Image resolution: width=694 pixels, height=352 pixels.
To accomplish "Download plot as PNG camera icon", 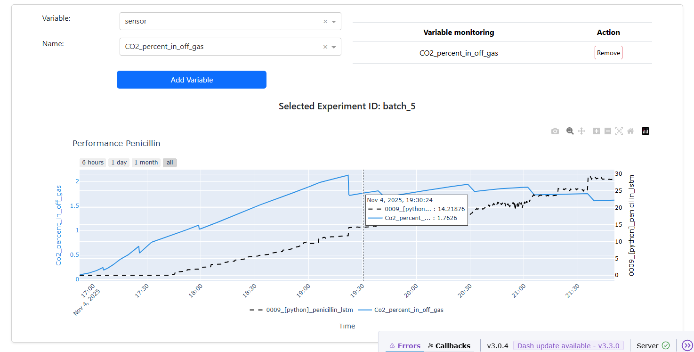I will pos(555,131).
